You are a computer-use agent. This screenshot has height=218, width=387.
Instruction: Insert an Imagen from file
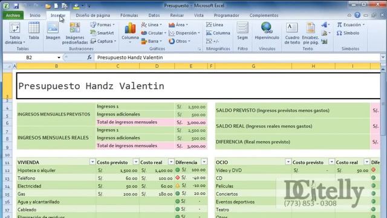(x=53, y=31)
